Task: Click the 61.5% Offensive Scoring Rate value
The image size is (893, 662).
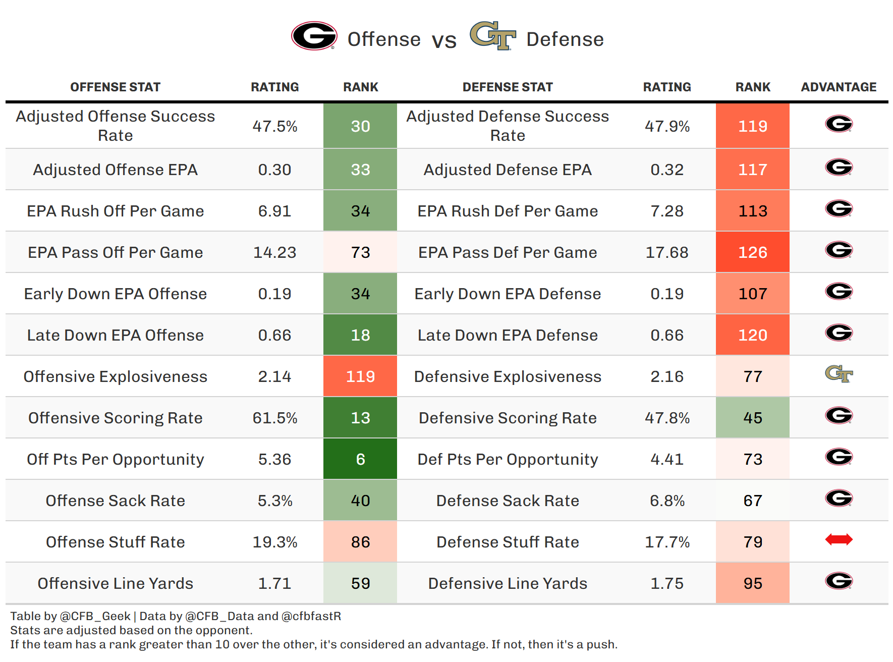Action: (x=274, y=418)
